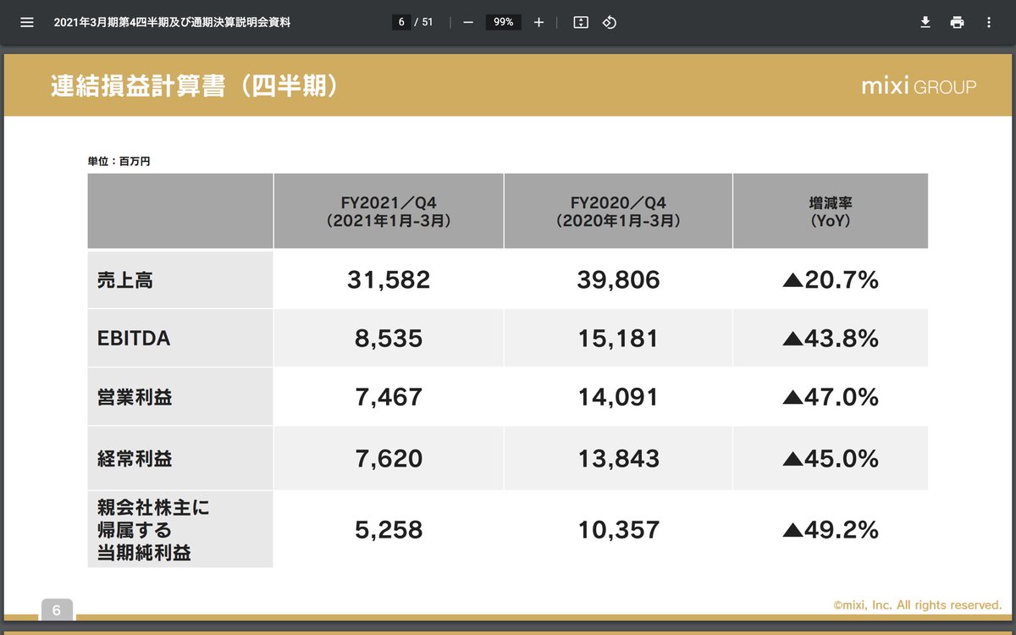The height and width of the screenshot is (635, 1016).
Task: Click the 単位：百万円 unit label
Action: [x=119, y=161]
